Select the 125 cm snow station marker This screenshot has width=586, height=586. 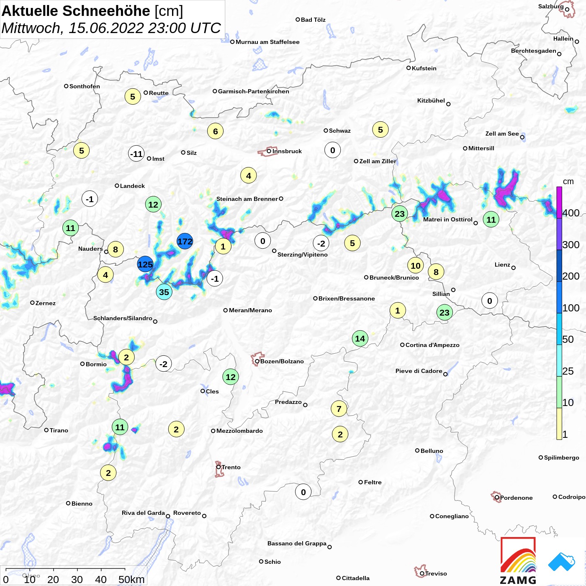click(145, 265)
